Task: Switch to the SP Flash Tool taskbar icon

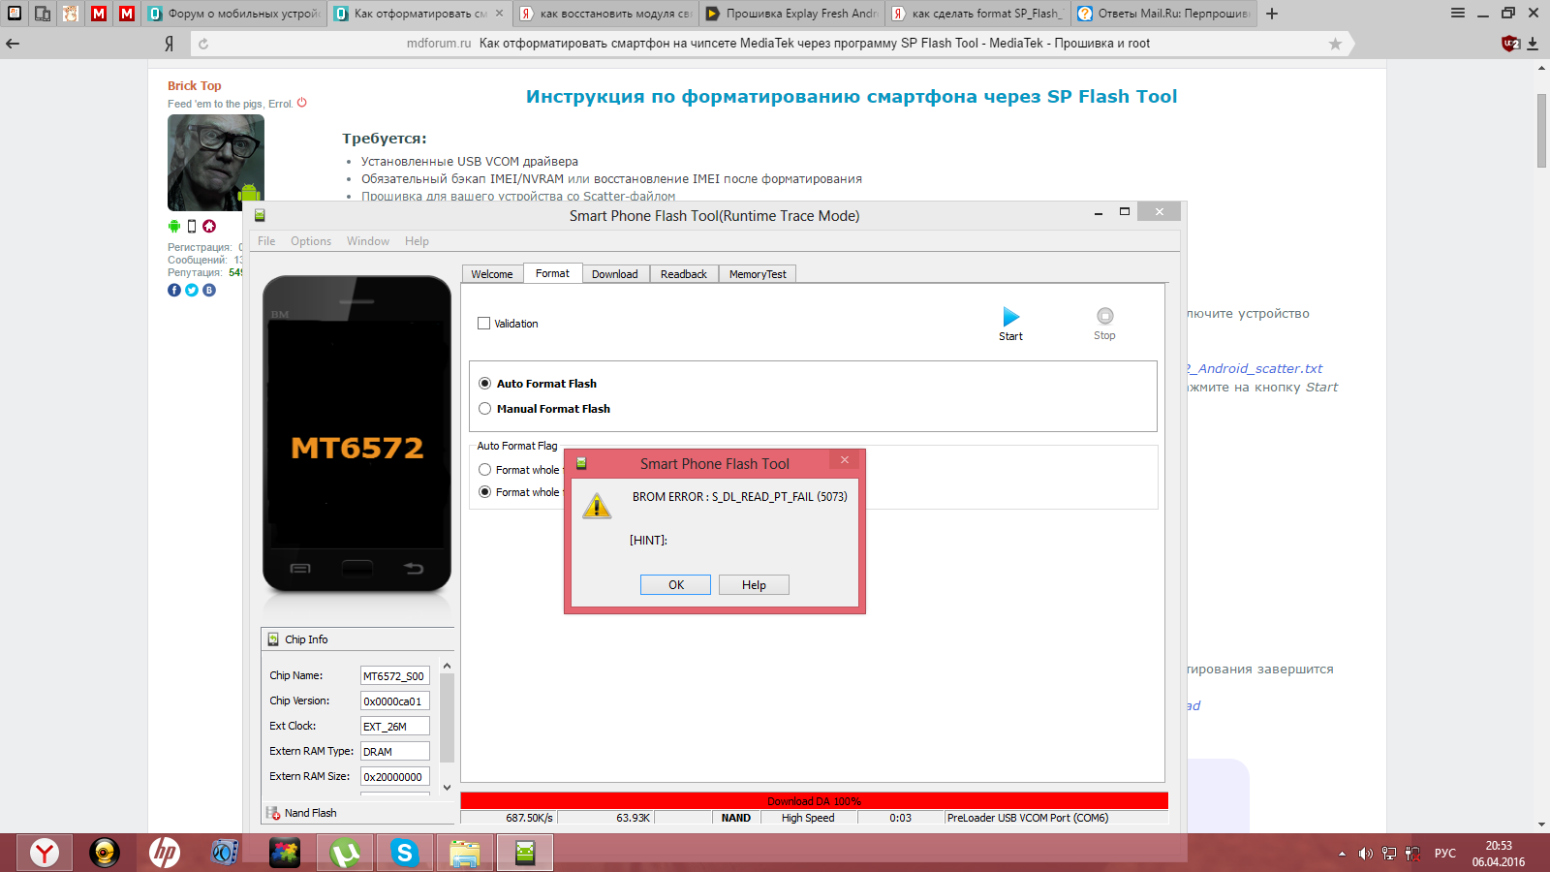Action: [525, 853]
